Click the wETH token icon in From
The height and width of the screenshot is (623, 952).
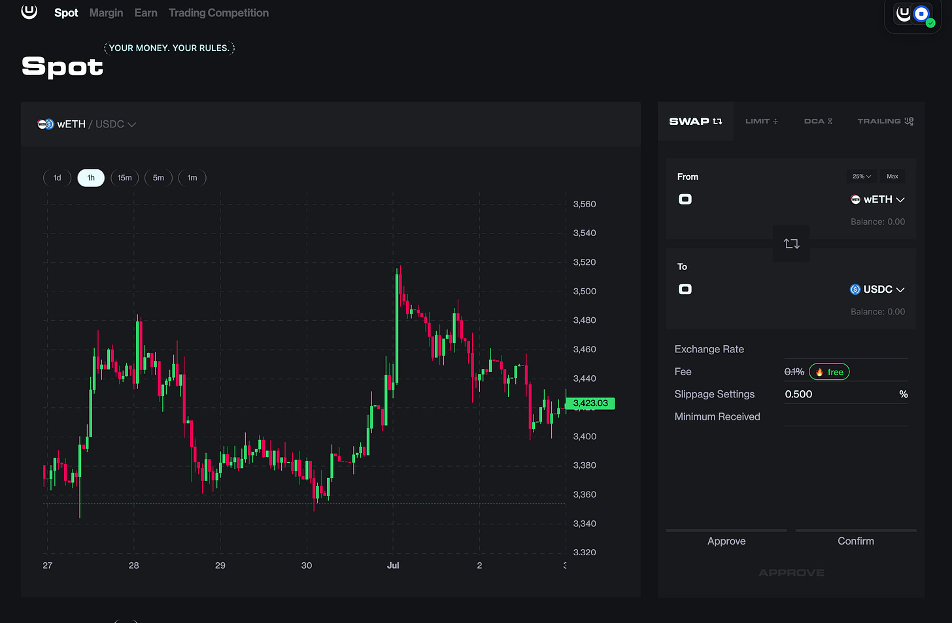pyautogui.click(x=855, y=199)
